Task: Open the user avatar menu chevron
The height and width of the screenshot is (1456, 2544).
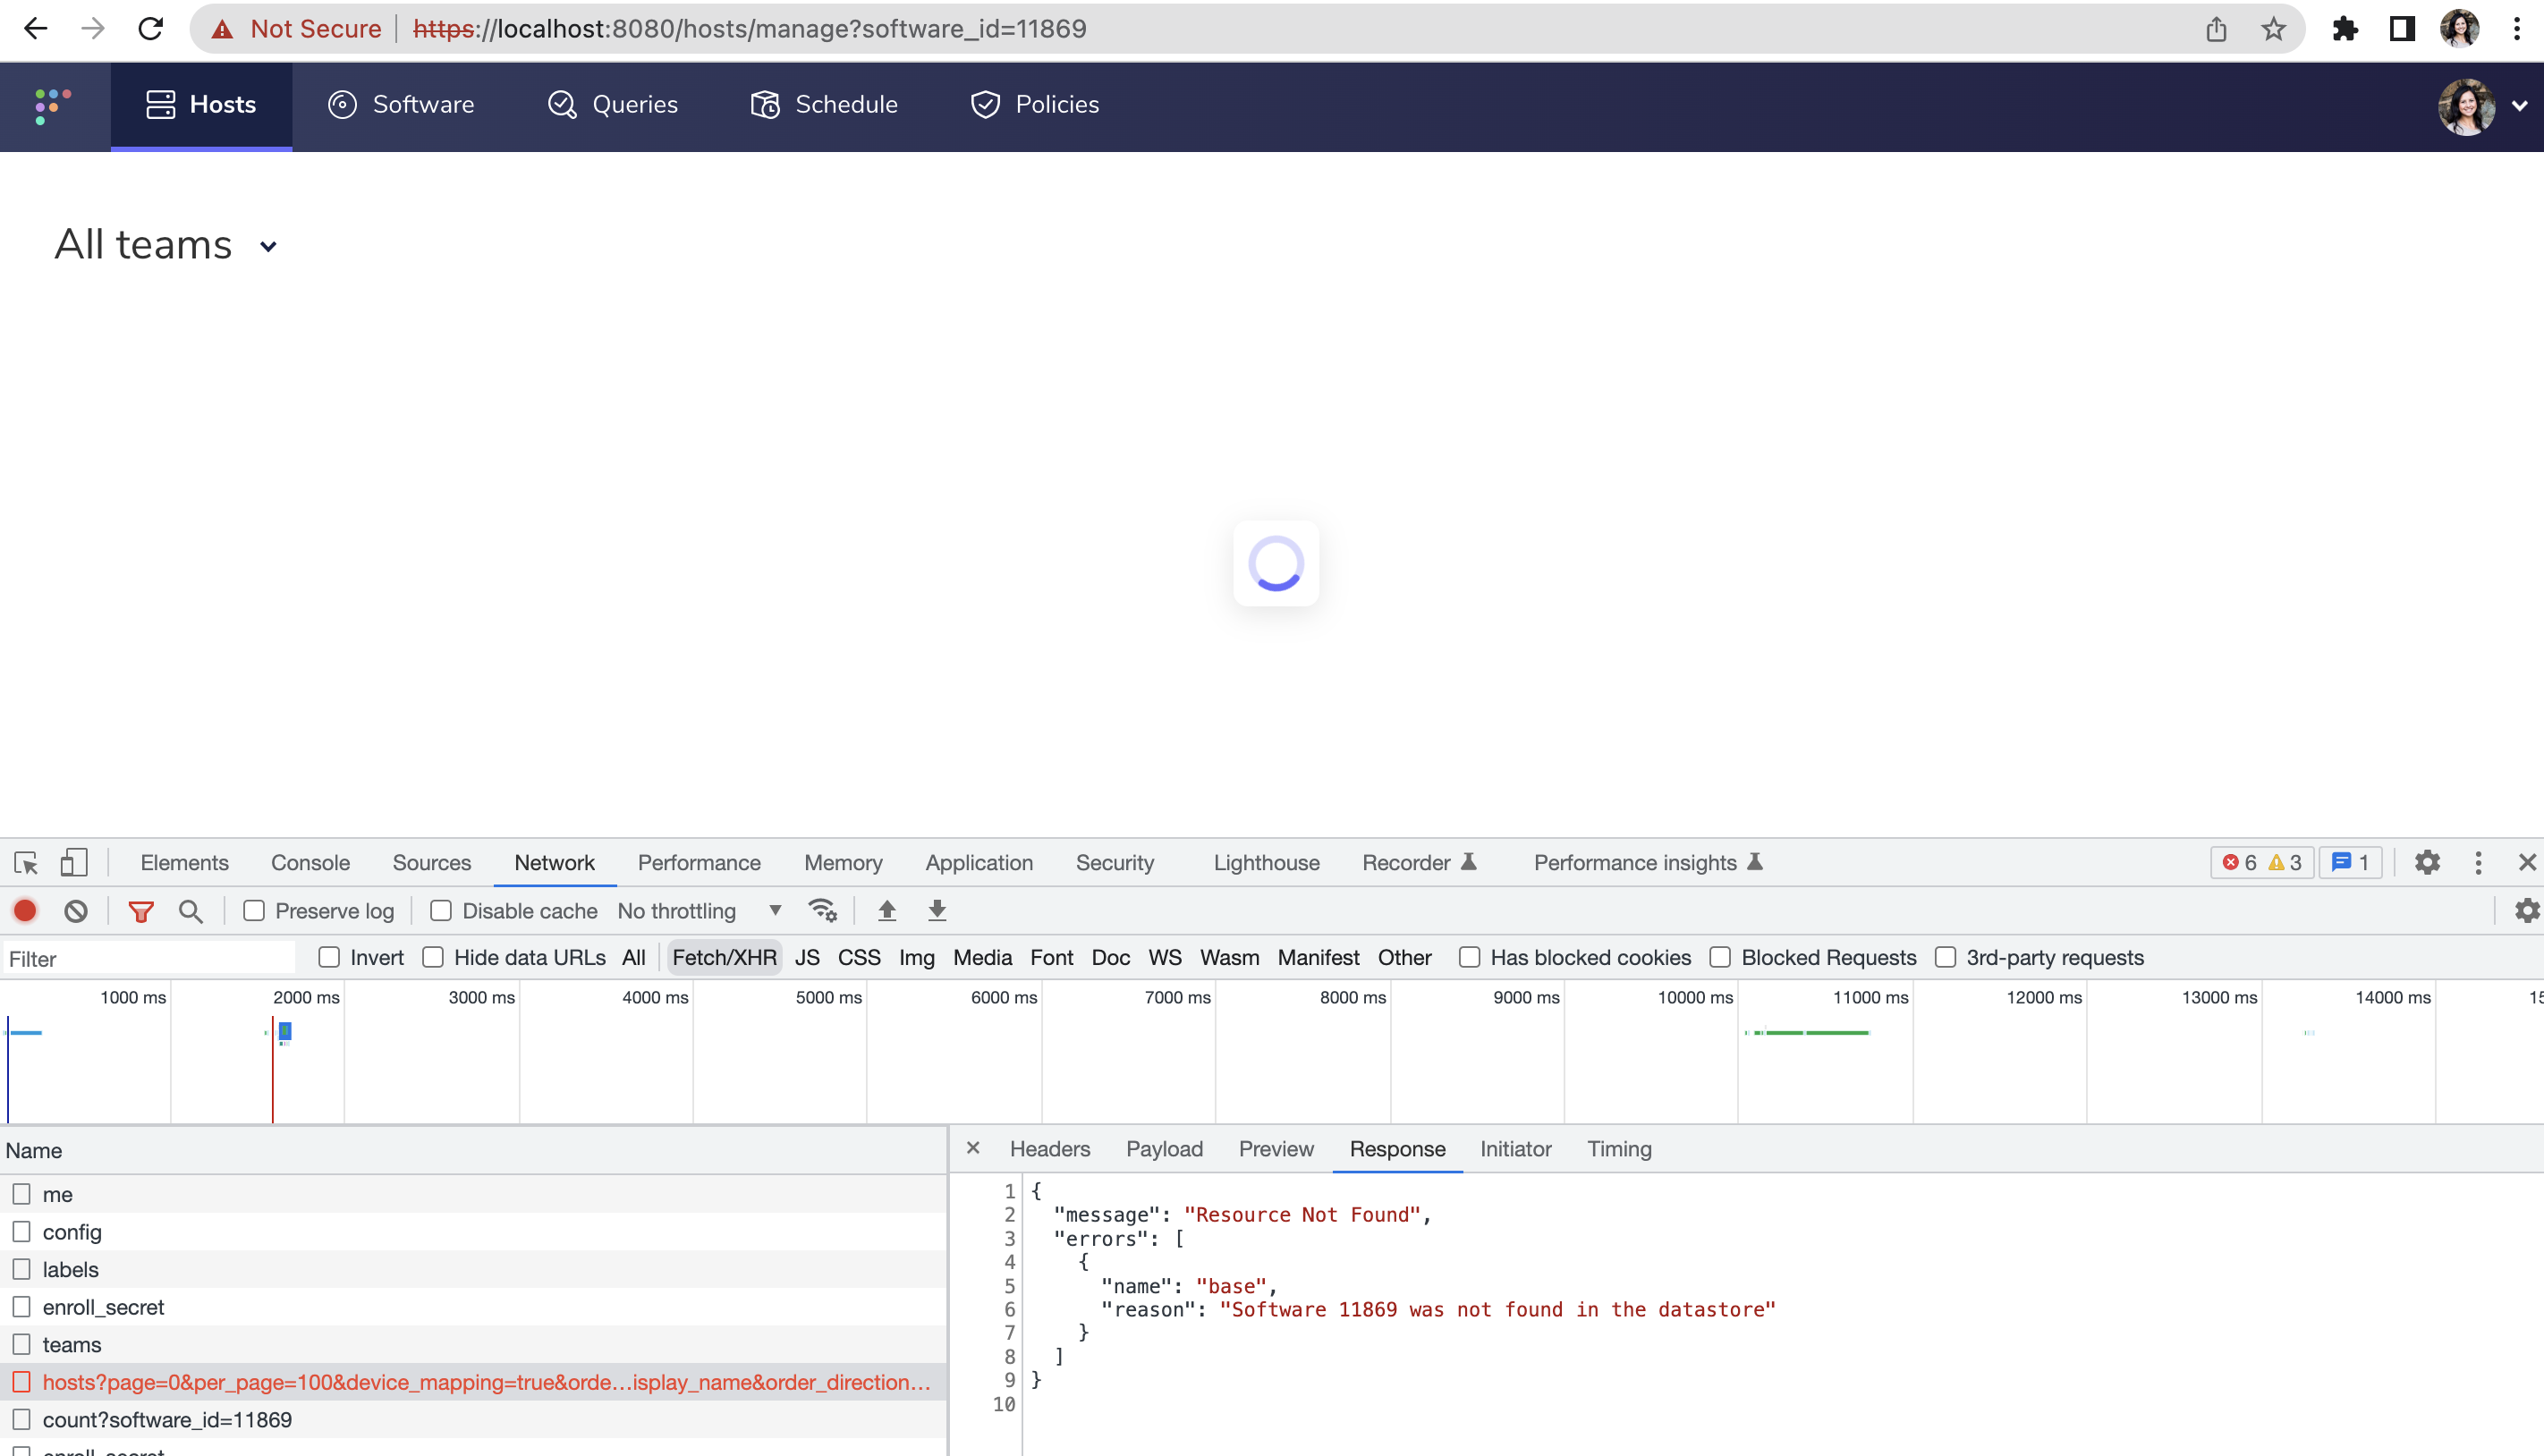Action: point(2519,106)
